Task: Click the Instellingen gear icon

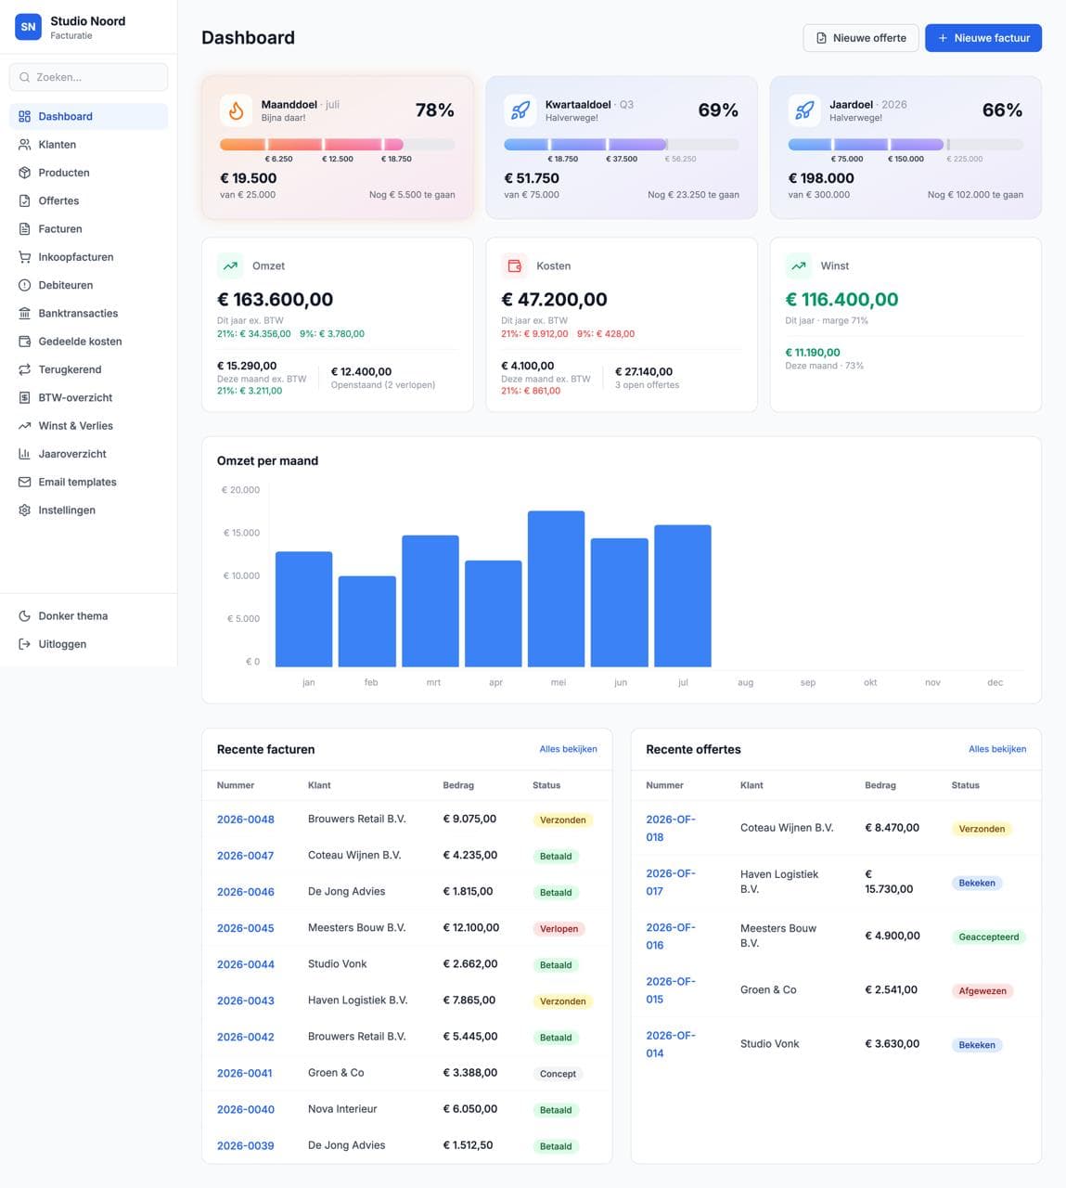Action: pos(25,510)
